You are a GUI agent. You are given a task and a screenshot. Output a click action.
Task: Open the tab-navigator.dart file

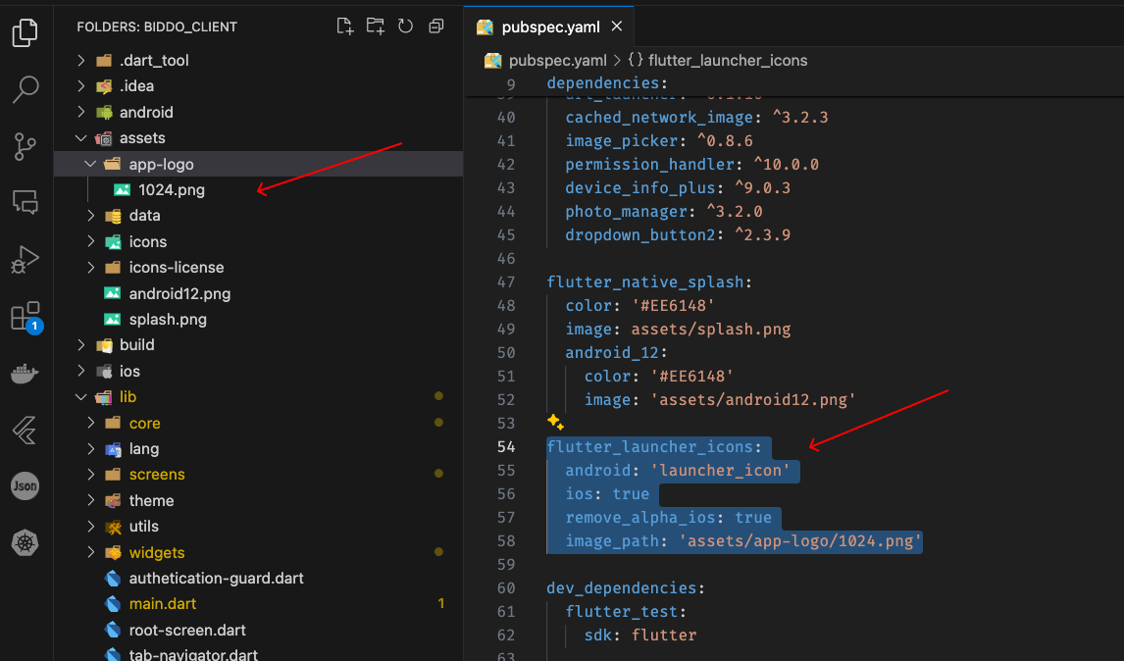coord(193,654)
